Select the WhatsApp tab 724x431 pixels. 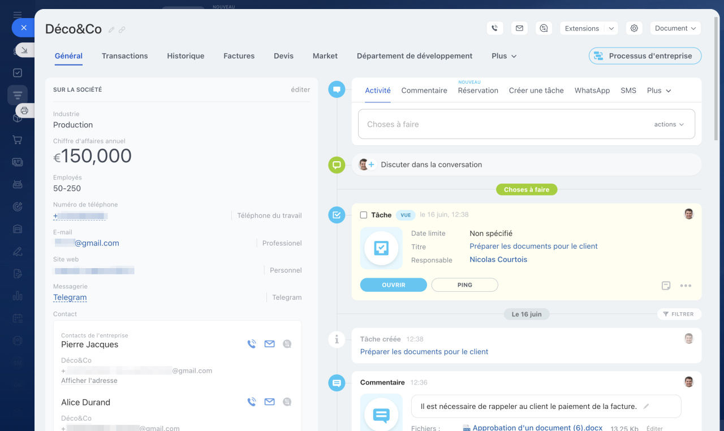pos(592,90)
